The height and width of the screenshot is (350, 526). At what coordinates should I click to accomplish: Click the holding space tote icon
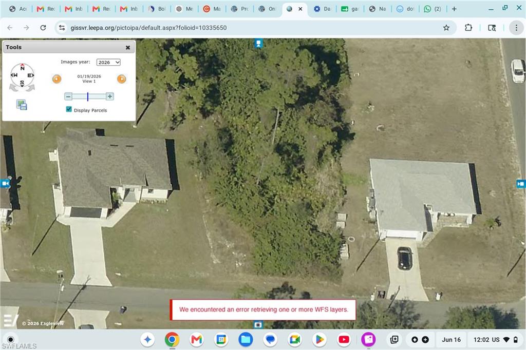(394, 340)
